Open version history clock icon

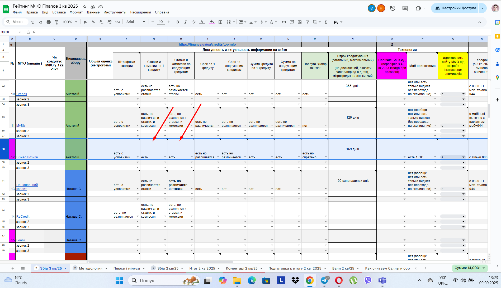[x=393, y=8]
